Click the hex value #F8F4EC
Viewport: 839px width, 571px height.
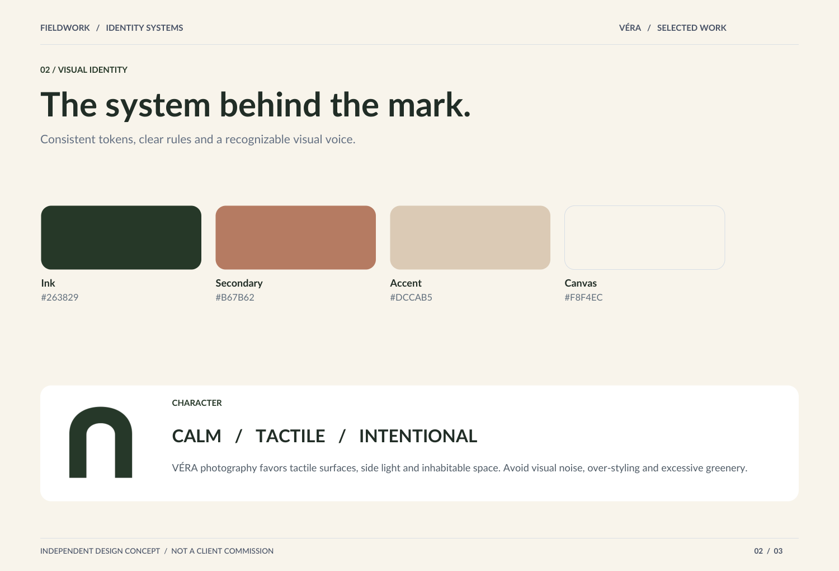(584, 297)
